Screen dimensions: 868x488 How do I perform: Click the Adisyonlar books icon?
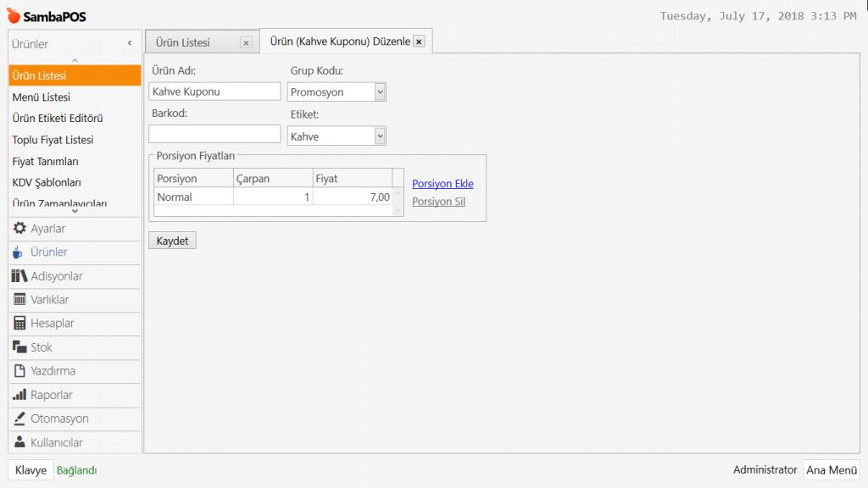(19, 276)
